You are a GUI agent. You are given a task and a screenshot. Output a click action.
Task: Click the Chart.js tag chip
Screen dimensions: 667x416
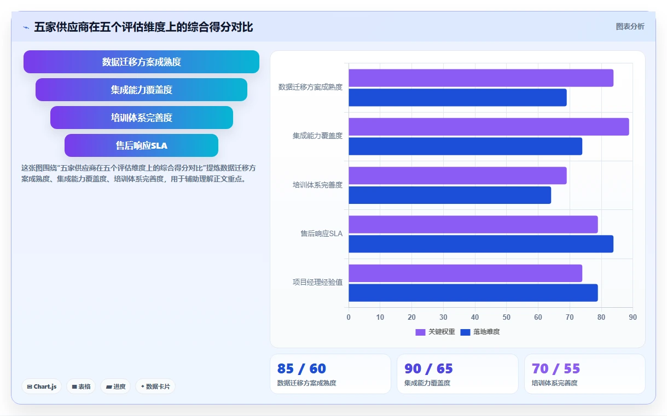point(42,386)
